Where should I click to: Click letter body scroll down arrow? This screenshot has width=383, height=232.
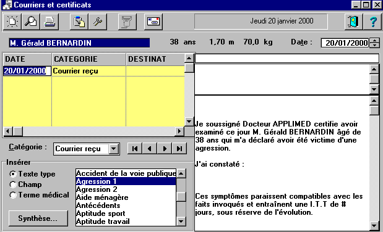(x=374, y=226)
